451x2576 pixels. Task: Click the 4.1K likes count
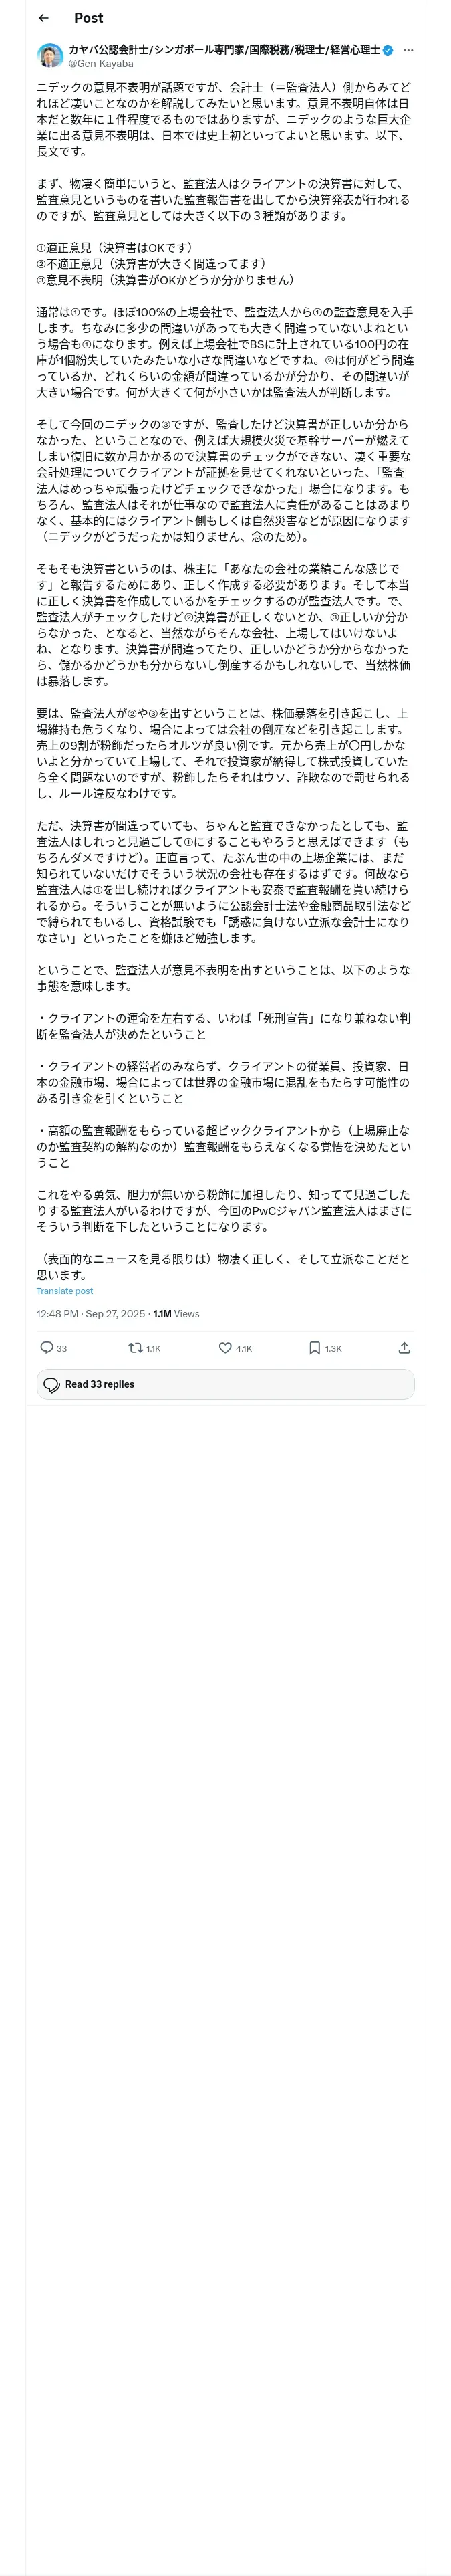[244, 1348]
